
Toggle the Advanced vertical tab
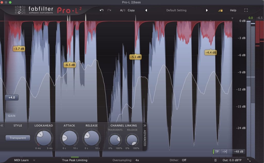coord(145,138)
